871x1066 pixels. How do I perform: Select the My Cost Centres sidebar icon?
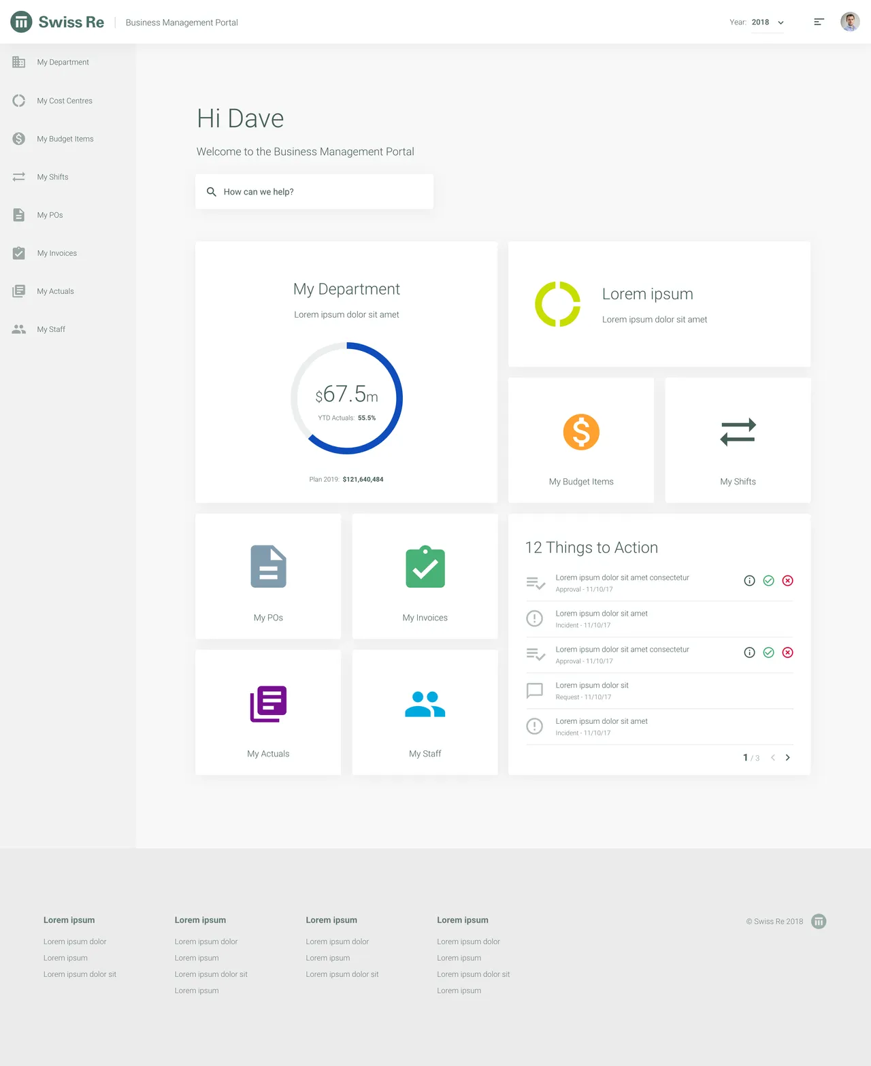18,100
